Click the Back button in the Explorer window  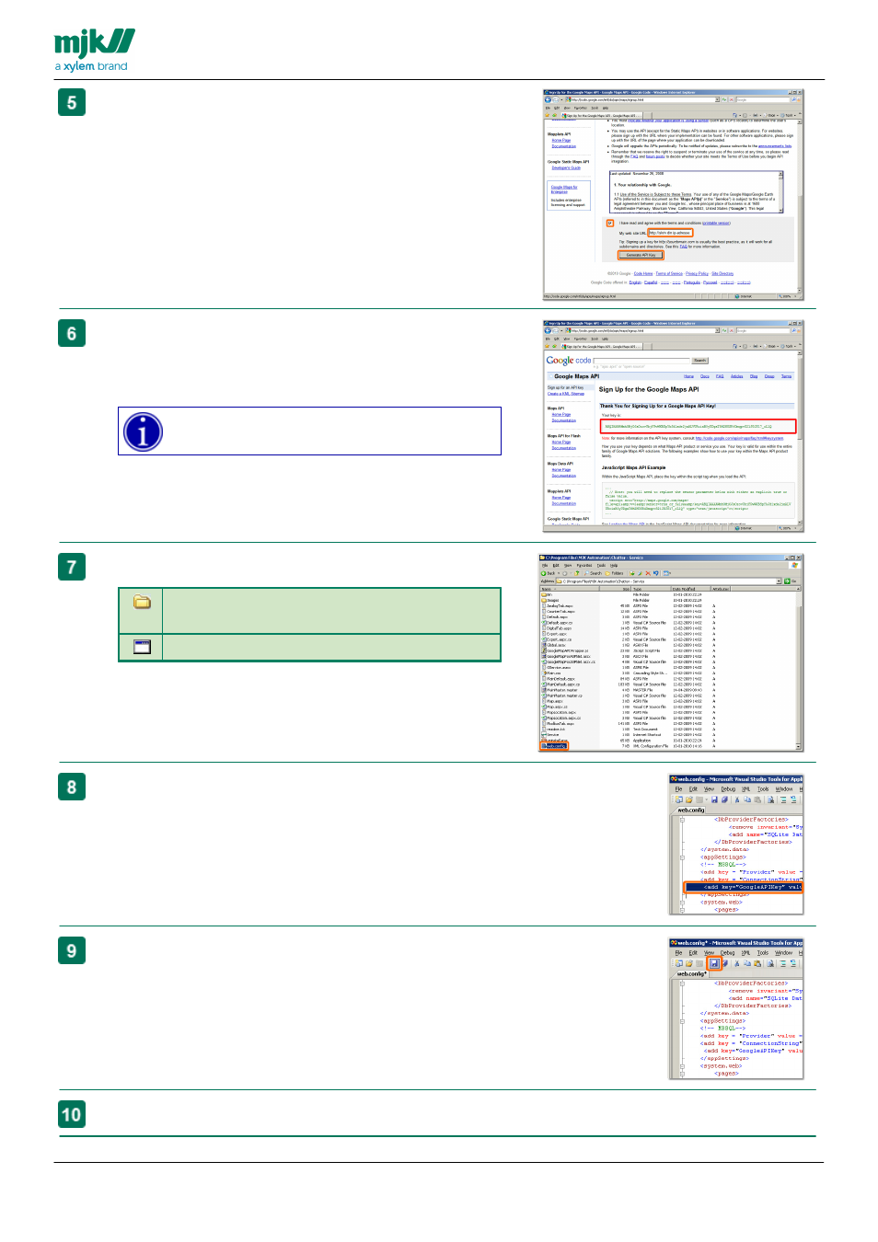tap(548, 573)
